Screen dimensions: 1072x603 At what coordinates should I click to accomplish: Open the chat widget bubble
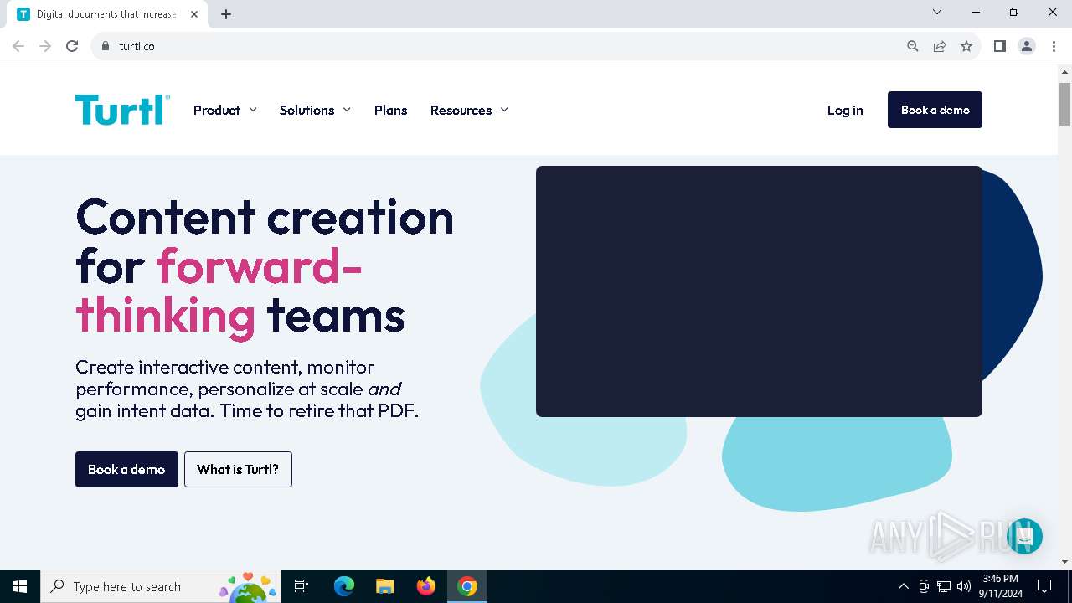(x=1024, y=536)
